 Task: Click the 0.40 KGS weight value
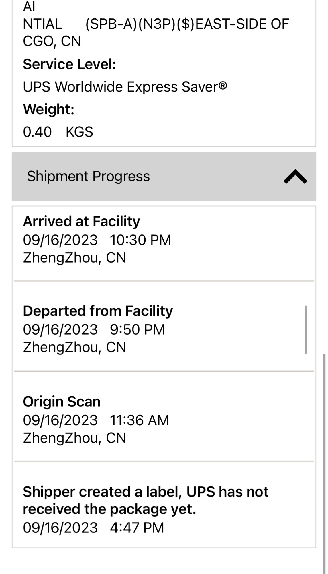(58, 132)
